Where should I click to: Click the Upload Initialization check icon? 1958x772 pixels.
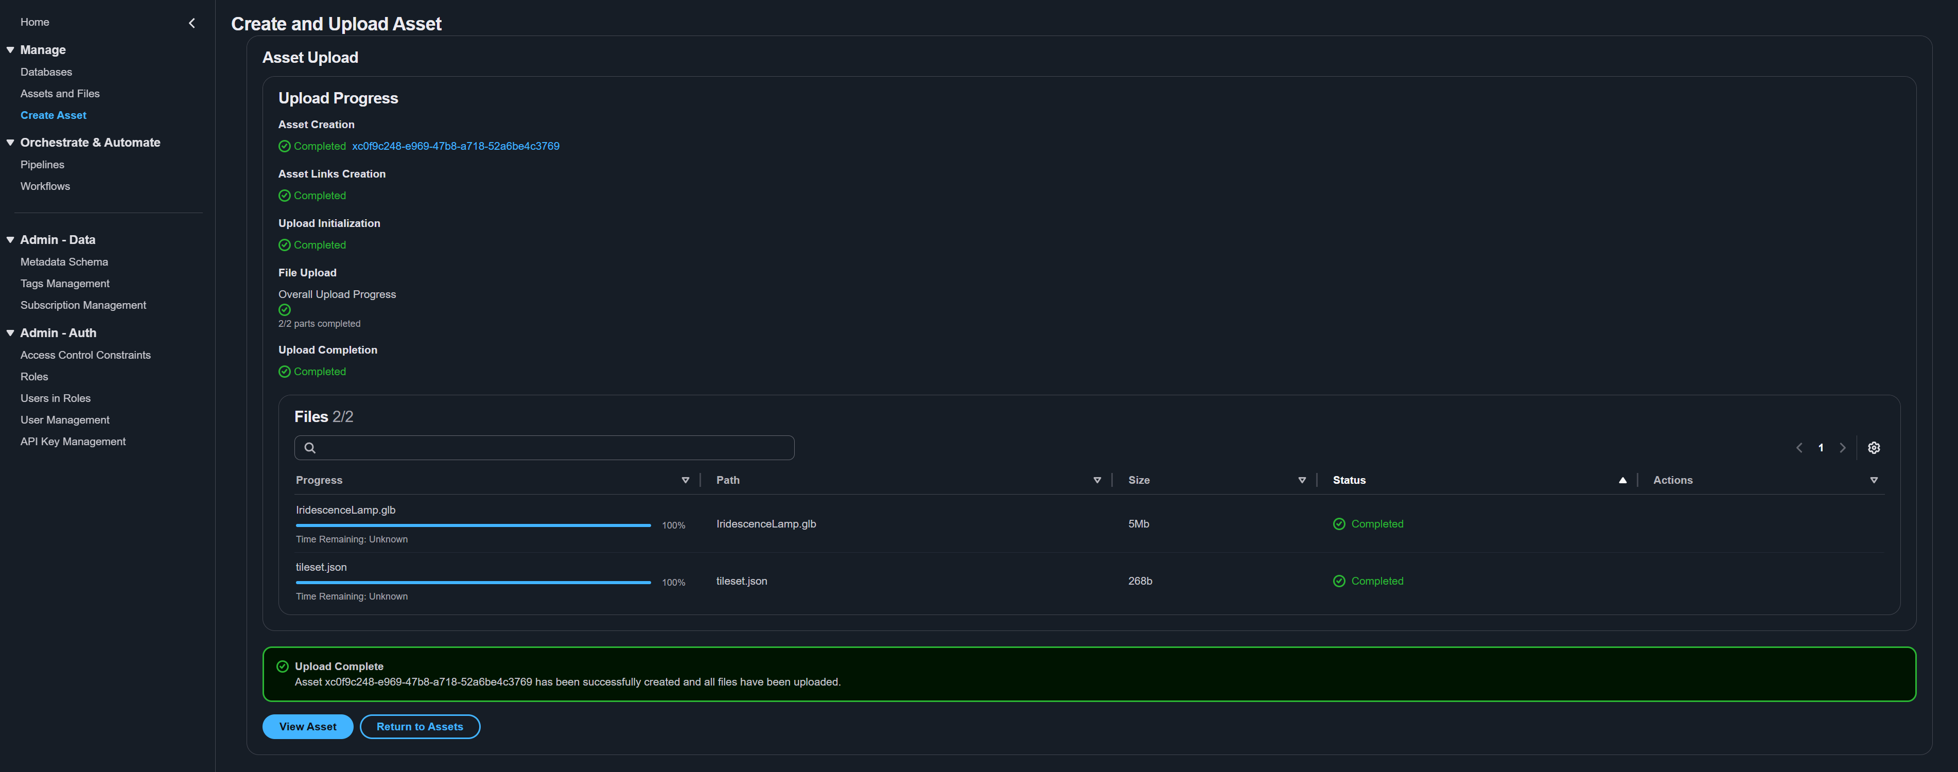coord(284,244)
